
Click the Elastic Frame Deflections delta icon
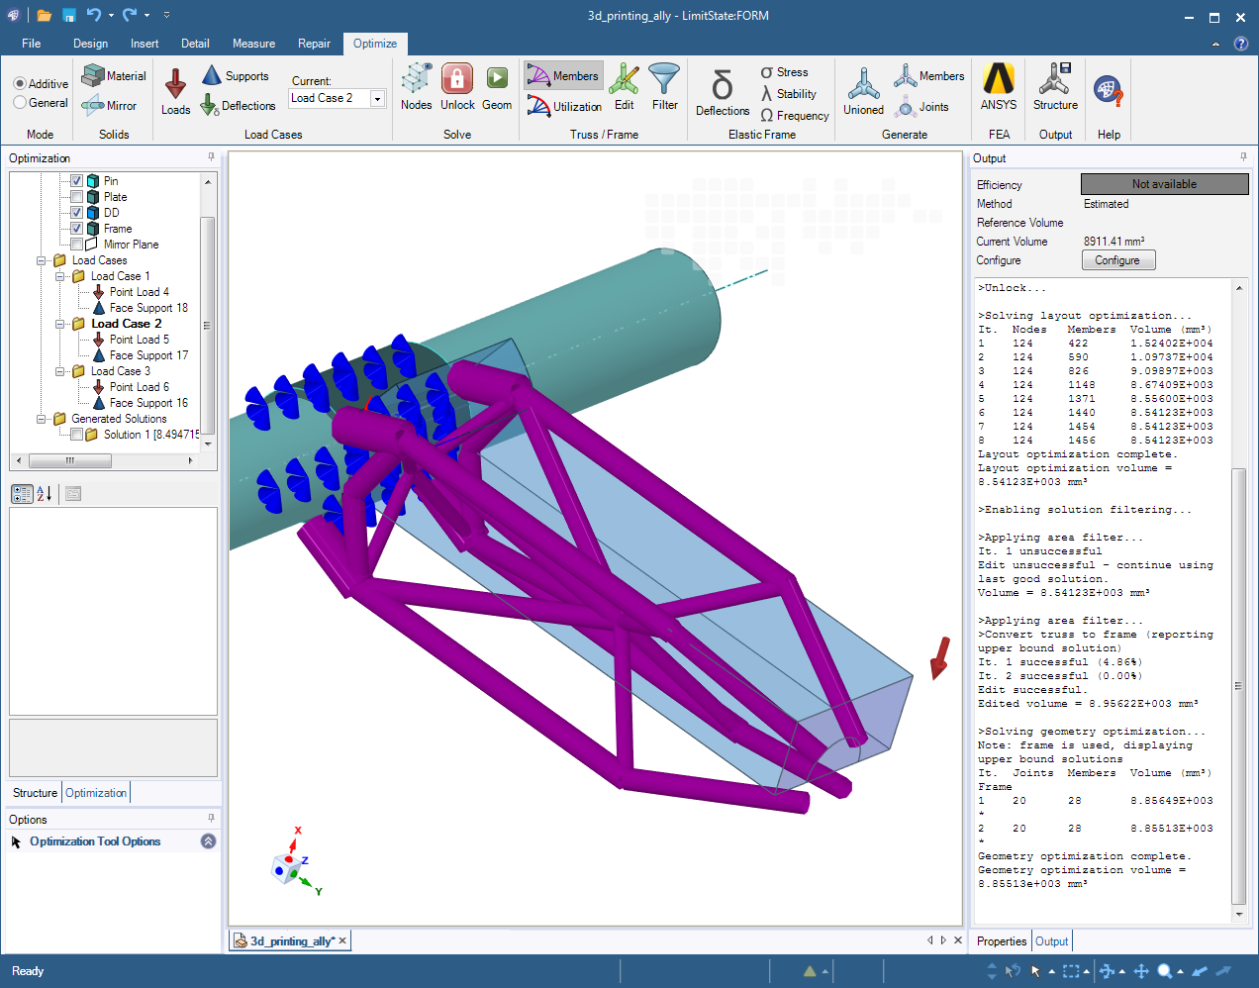(x=723, y=85)
